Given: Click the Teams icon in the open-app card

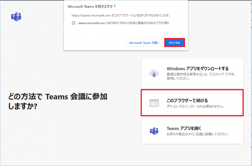Looking at the screenshot, I should [154, 131].
